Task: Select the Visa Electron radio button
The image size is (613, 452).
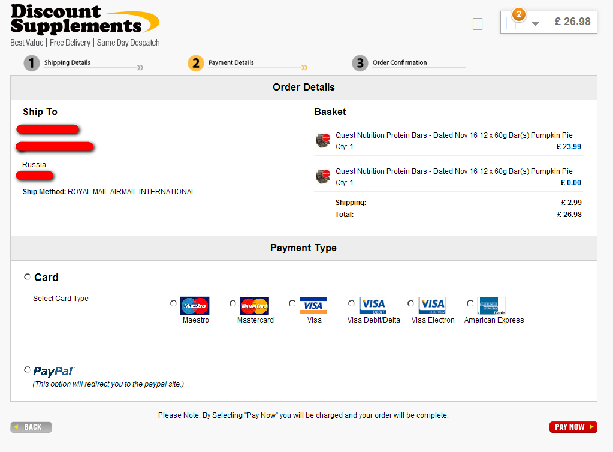Action: click(x=410, y=303)
